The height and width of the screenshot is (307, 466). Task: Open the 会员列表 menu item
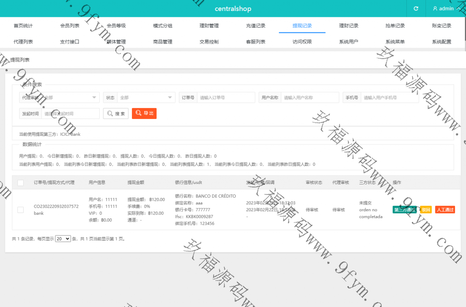coord(70,26)
